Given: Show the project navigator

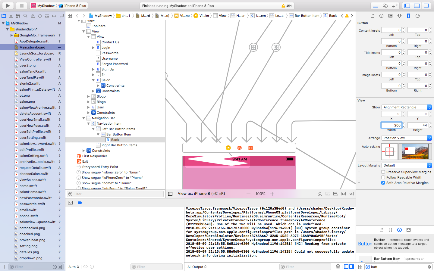Looking at the screenshot, I should pos(4,16).
